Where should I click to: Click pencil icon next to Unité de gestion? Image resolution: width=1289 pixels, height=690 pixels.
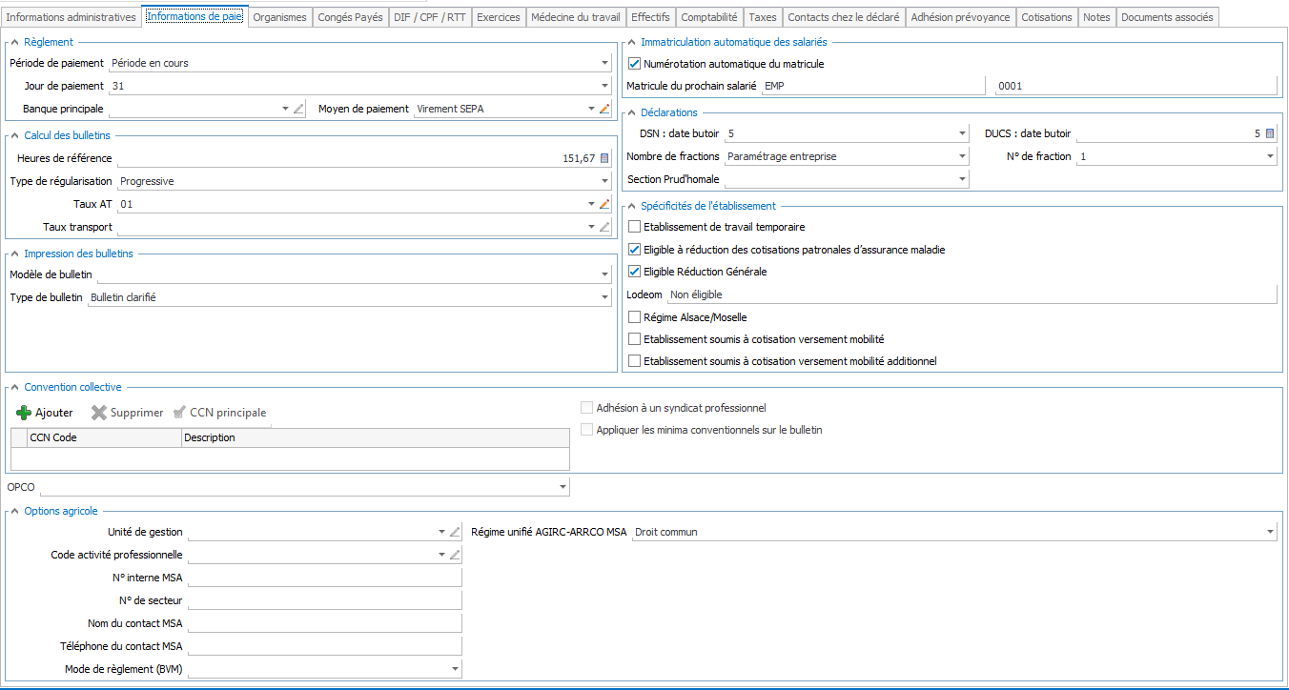click(455, 532)
